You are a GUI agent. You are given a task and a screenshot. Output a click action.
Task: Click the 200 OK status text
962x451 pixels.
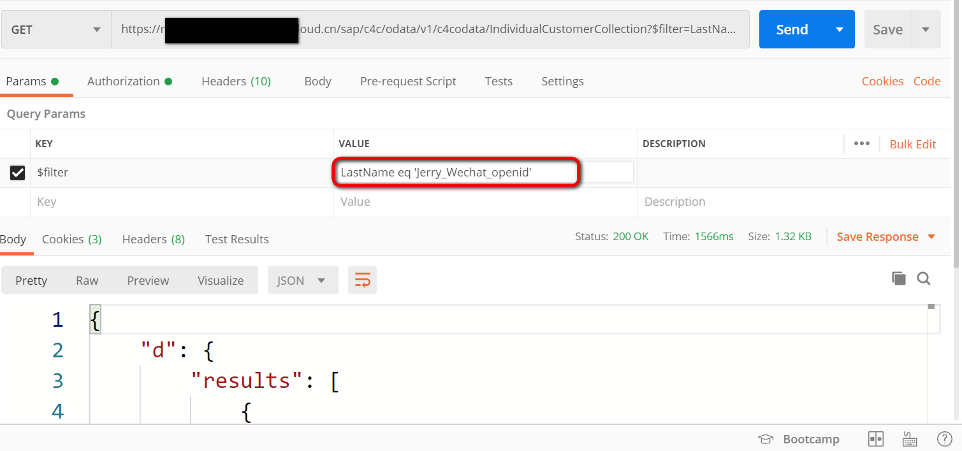coord(630,236)
